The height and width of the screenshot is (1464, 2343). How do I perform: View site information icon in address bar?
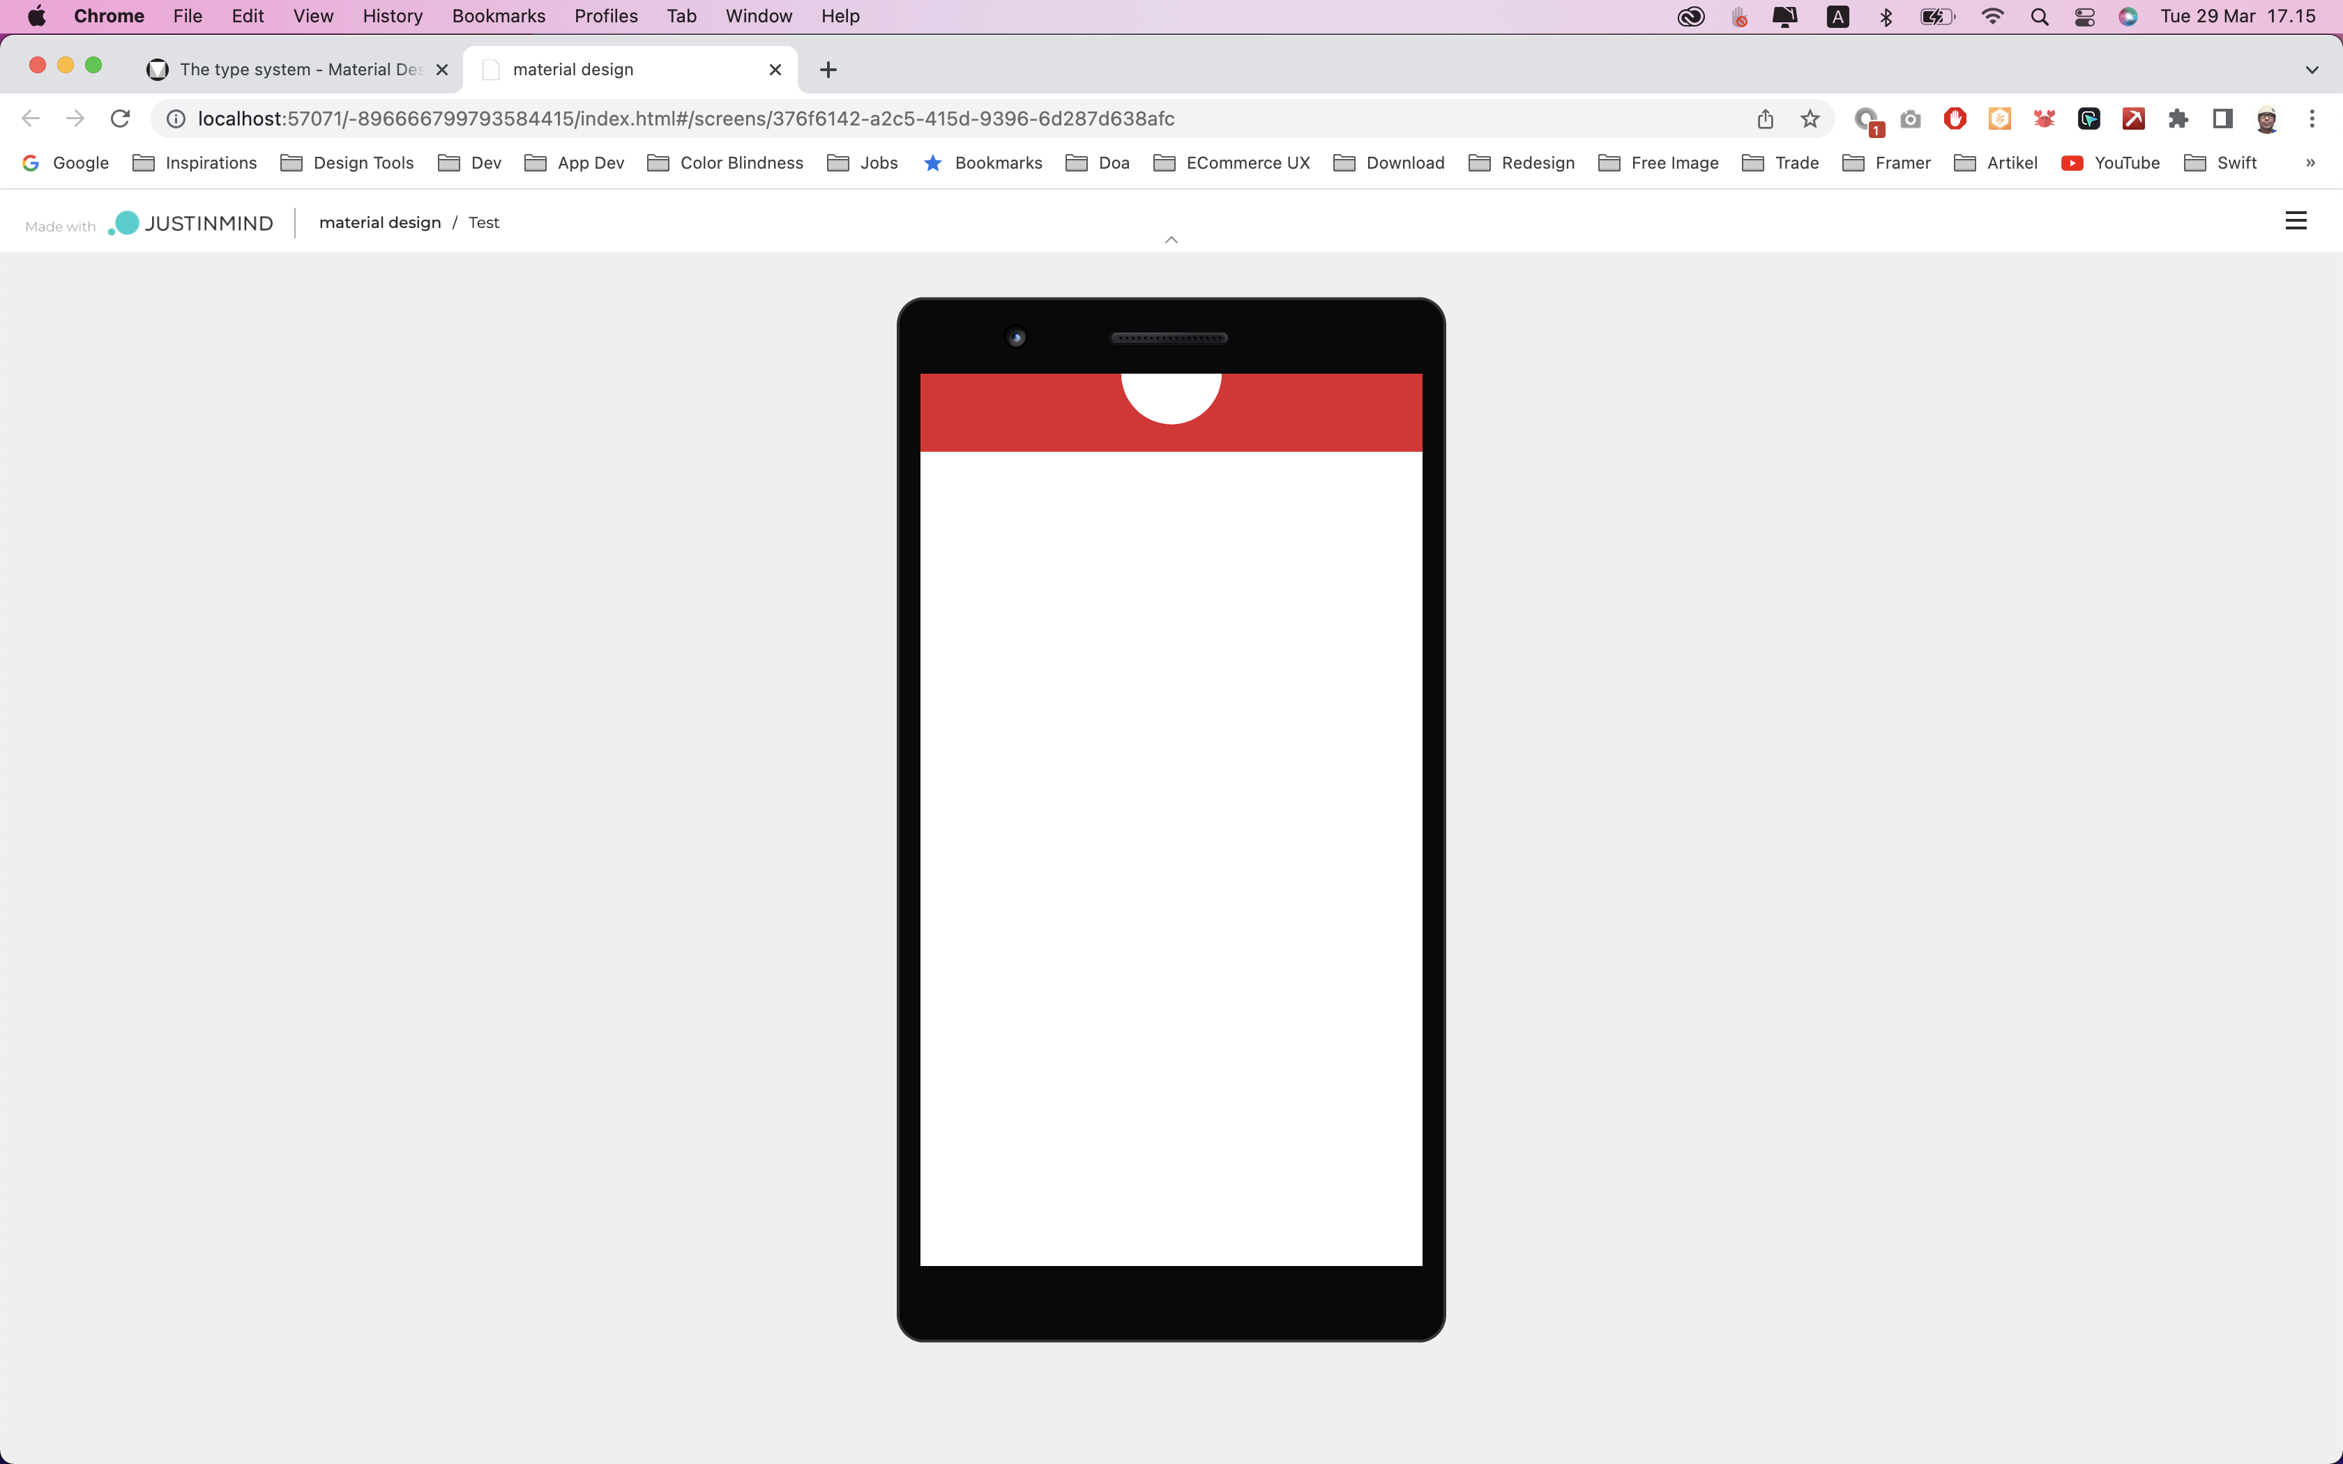(x=175, y=118)
